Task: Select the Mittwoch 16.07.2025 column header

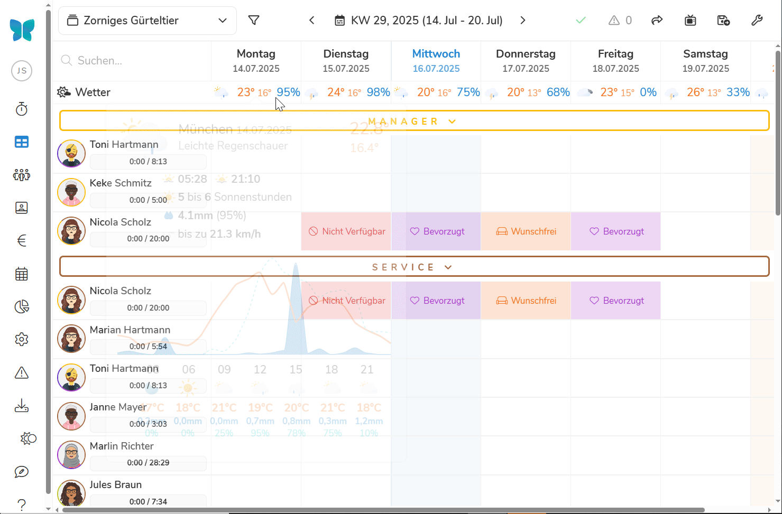Action: (x=436, y=61)
